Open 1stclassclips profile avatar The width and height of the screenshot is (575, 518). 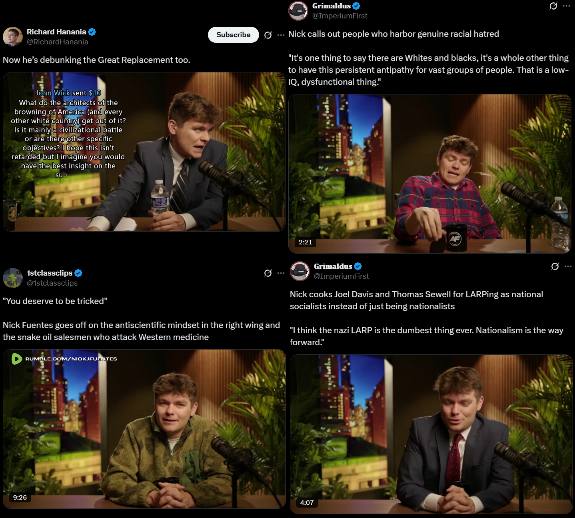point(13,278)
